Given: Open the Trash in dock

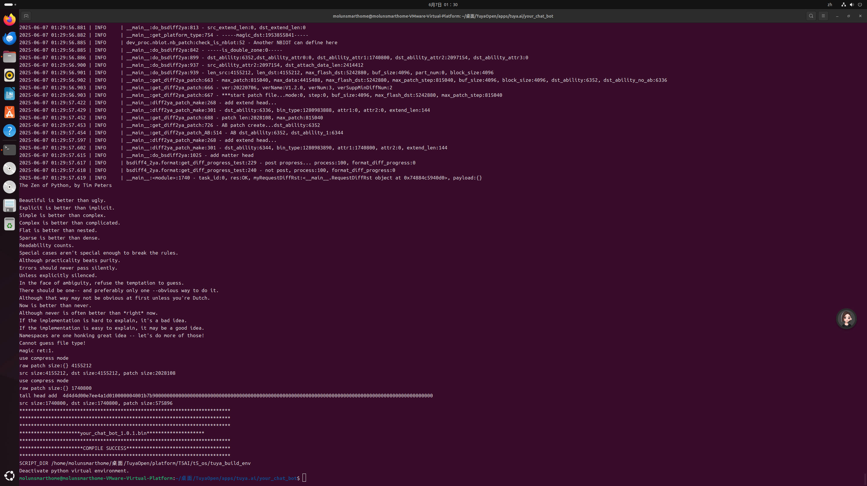Looking at the screenshot, I should pyautogui.click(x=10, y=224).
